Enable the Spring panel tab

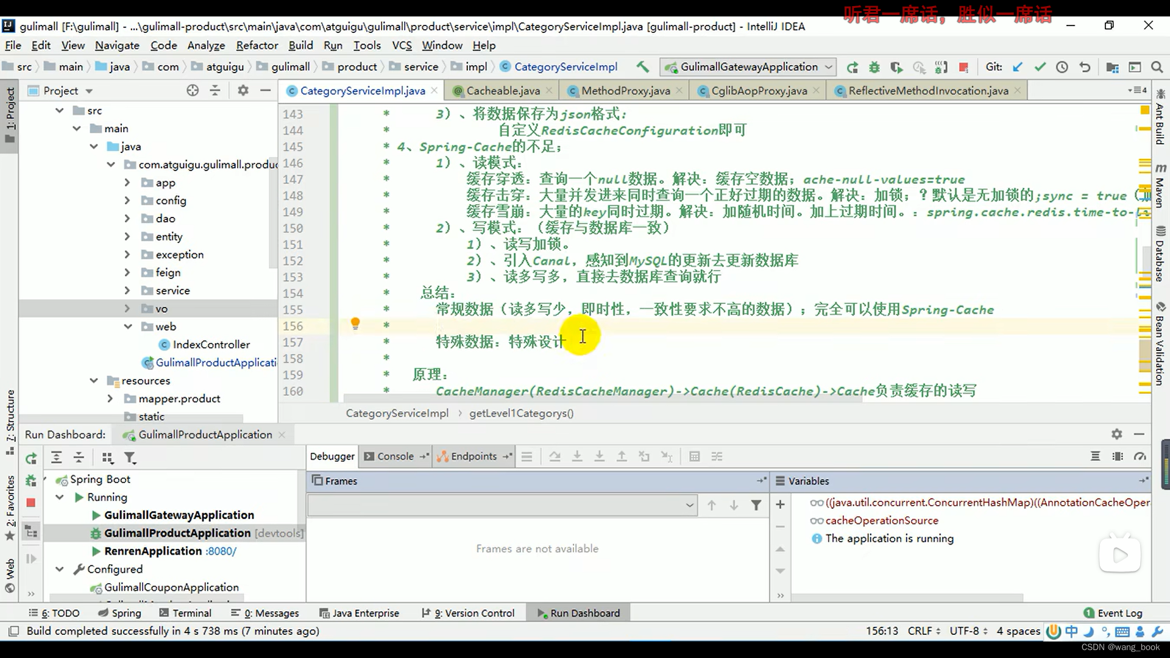click(126, 613)
